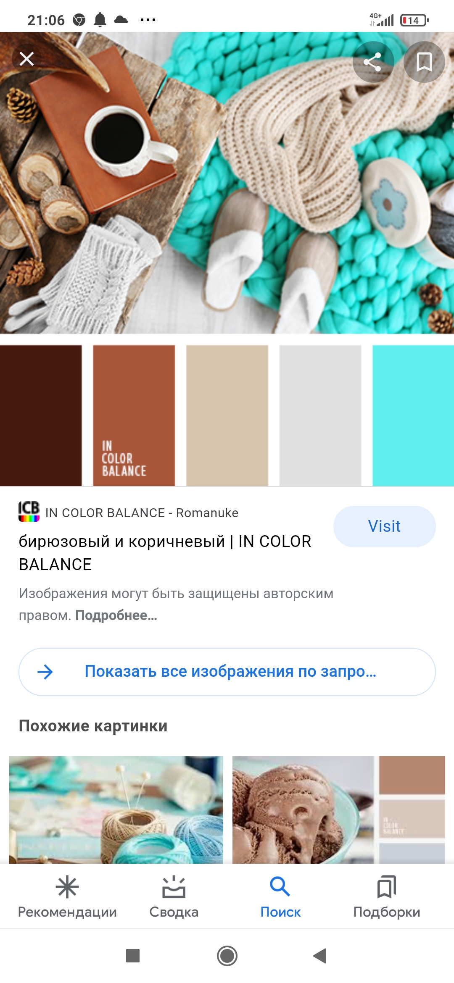Tap Android recent apps square button

pos(133,956)
